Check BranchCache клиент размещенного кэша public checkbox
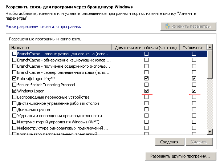 [x=194, y=54]
